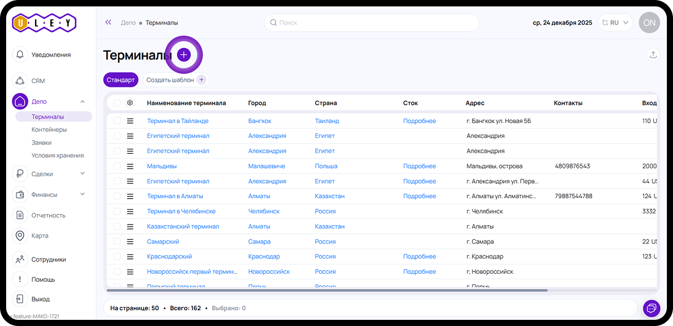Add new terminal with plus button

[184, 55]
